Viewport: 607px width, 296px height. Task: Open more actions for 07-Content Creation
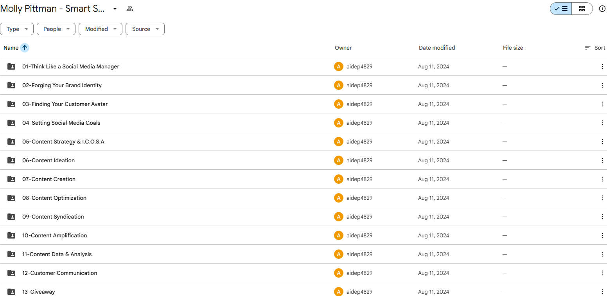[602, 179]
